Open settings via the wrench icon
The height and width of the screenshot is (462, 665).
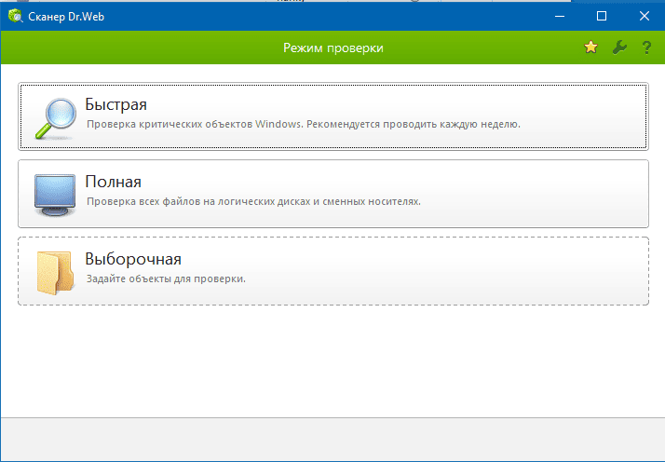pyautogui.click(x=619, y=48)
